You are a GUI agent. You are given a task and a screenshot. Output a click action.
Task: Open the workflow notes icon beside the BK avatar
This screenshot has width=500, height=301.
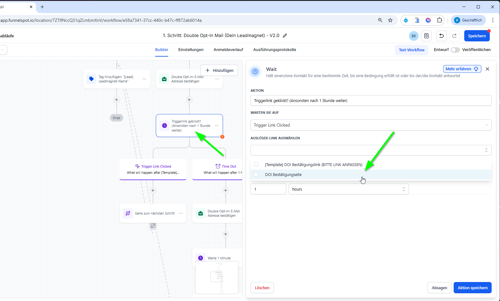click(426, 36)
